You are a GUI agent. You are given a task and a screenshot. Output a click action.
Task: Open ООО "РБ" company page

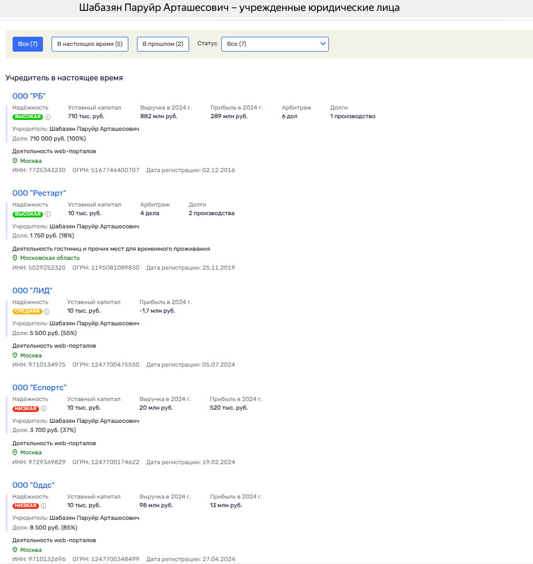point(29,96)
